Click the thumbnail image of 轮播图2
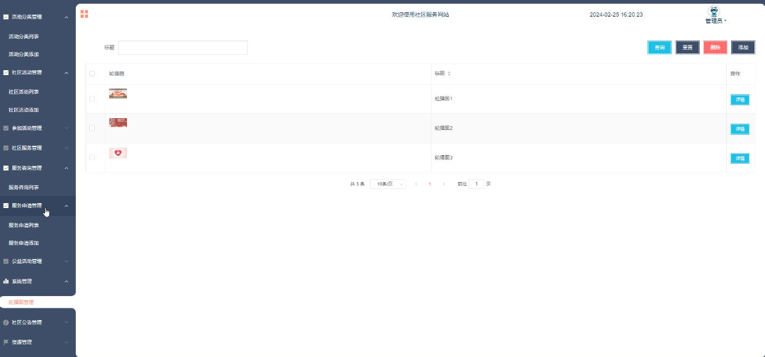Image resolution: width=765 pixels, height=357 pixels. point(118,123)
